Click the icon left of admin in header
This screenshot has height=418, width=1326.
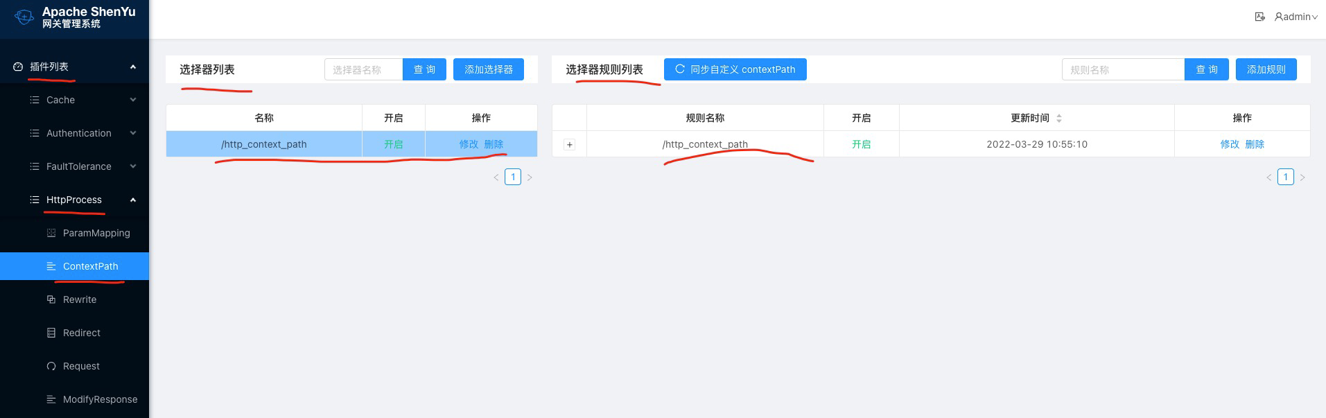pyautogui.click(x=1259, y=17)
